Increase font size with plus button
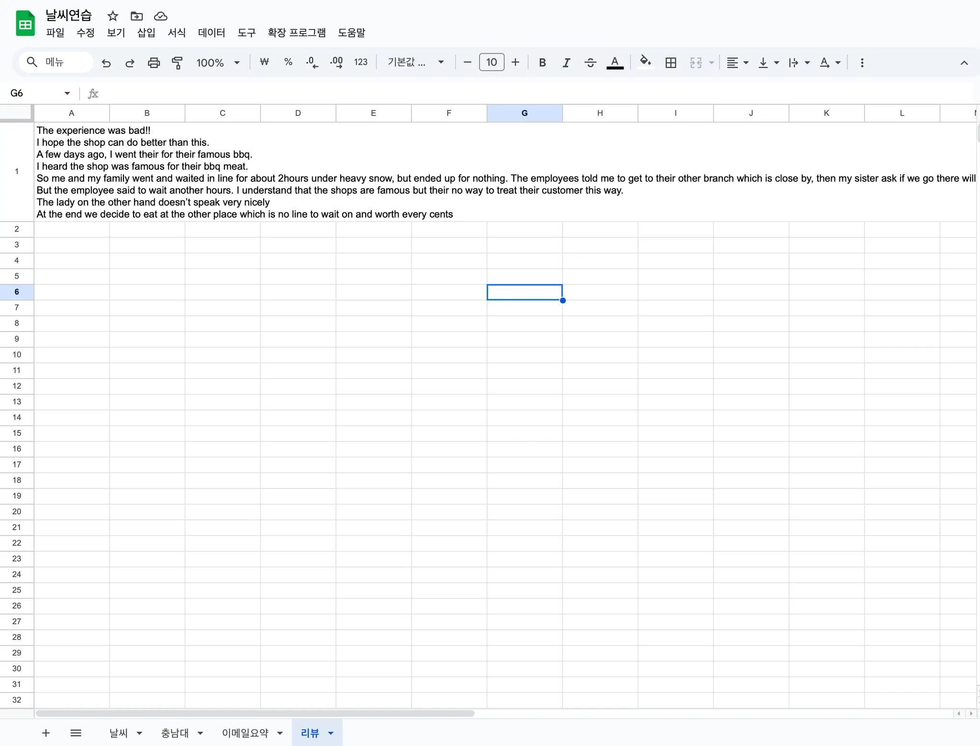 point(515,63)
